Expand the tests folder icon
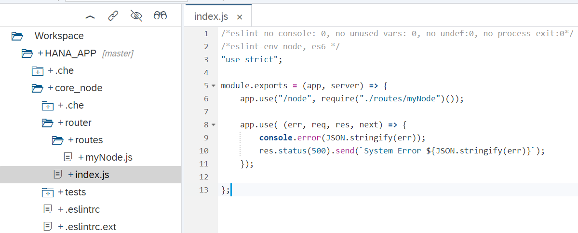The width and height of the screenshot is (578, 233). pos(48,192)
